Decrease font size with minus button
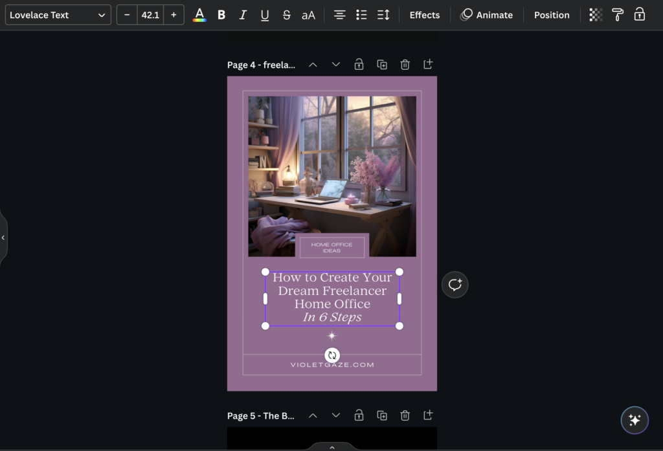This screenshot has width=663, height=451. pos(127,15)
